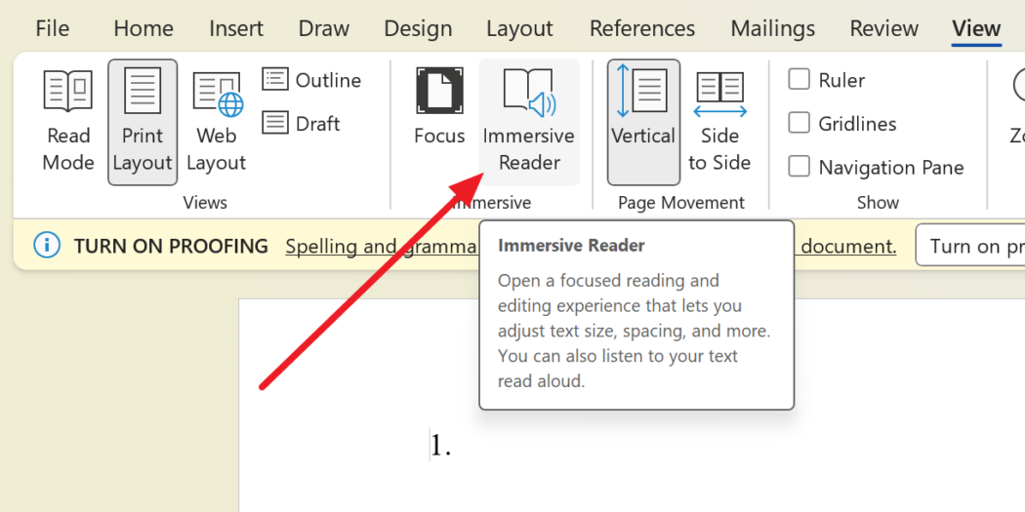Screen dimensions: 1025x512
Task: Switch to Draft view
Action: [x=303, y=124]
